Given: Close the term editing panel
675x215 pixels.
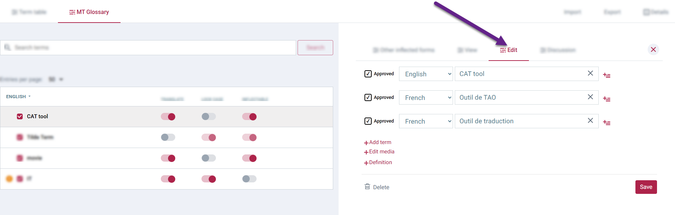Looking at the screenshot, I should pyautogui.click(x=653, y=49).
